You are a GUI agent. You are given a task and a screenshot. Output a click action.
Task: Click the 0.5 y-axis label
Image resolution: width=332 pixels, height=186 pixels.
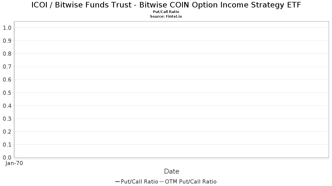coord(7,93)
